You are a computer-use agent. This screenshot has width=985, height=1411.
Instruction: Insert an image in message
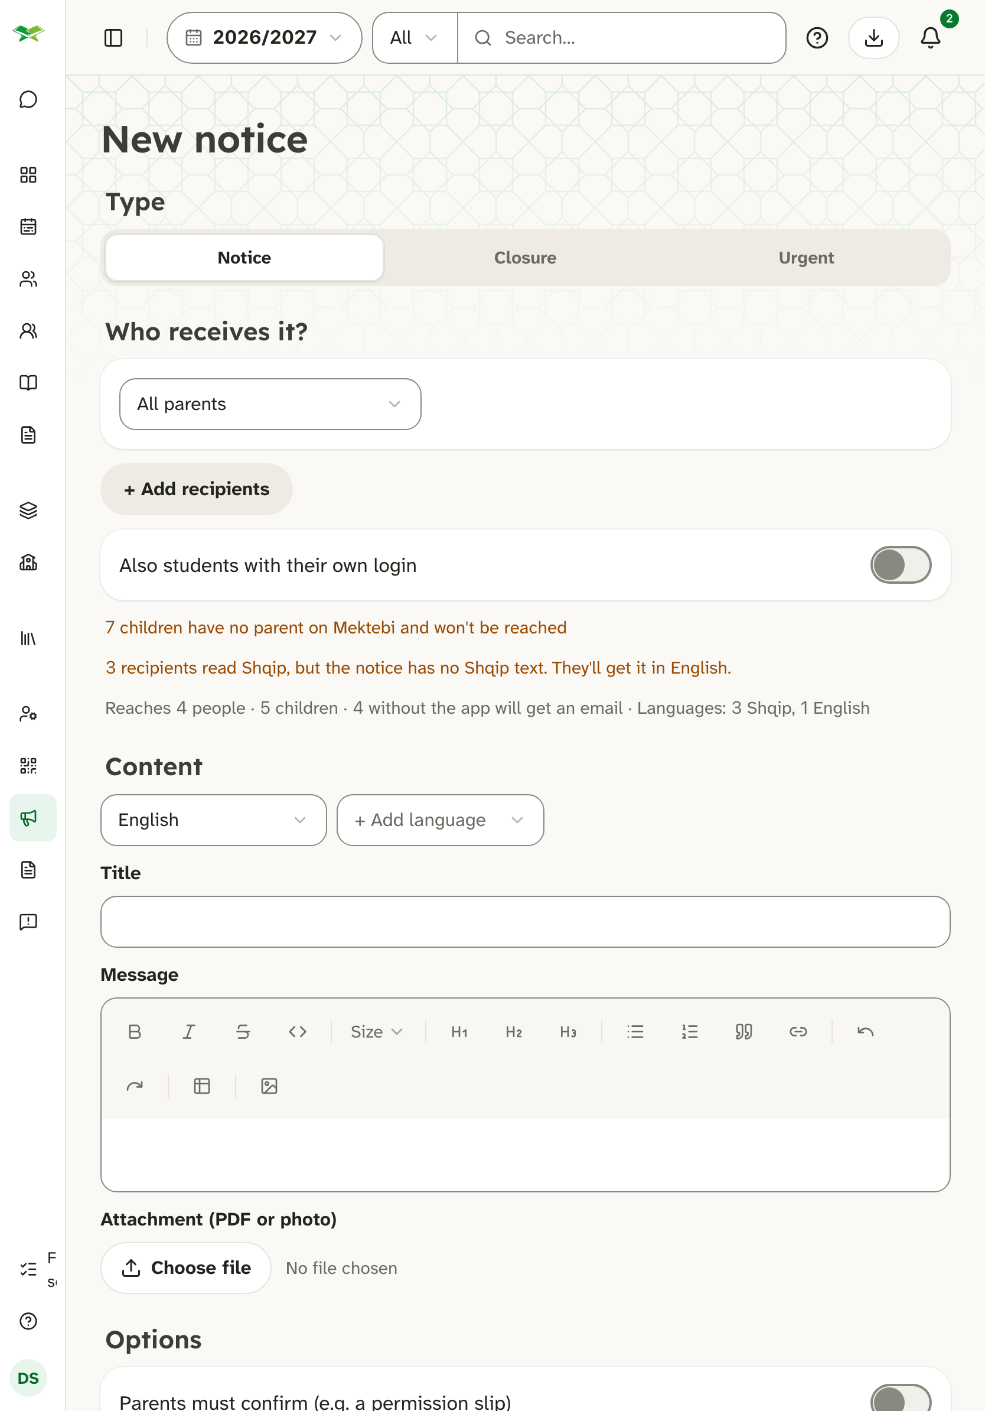(x=270, y=1087)
